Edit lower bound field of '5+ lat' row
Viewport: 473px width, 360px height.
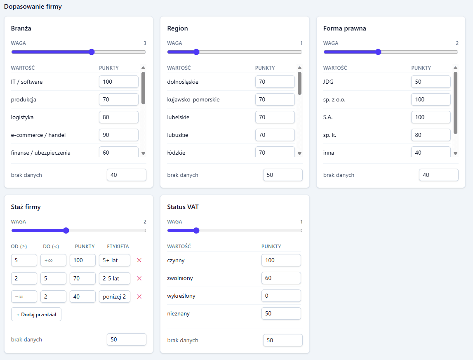point(24,261)
